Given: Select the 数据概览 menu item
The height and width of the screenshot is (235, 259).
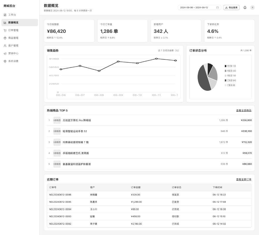Looking at the screenshot, I should coord(20,22).
